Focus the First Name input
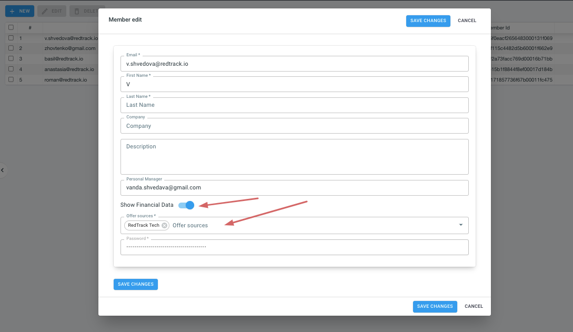Screen dimensions: 573x332 click(295, 84)
